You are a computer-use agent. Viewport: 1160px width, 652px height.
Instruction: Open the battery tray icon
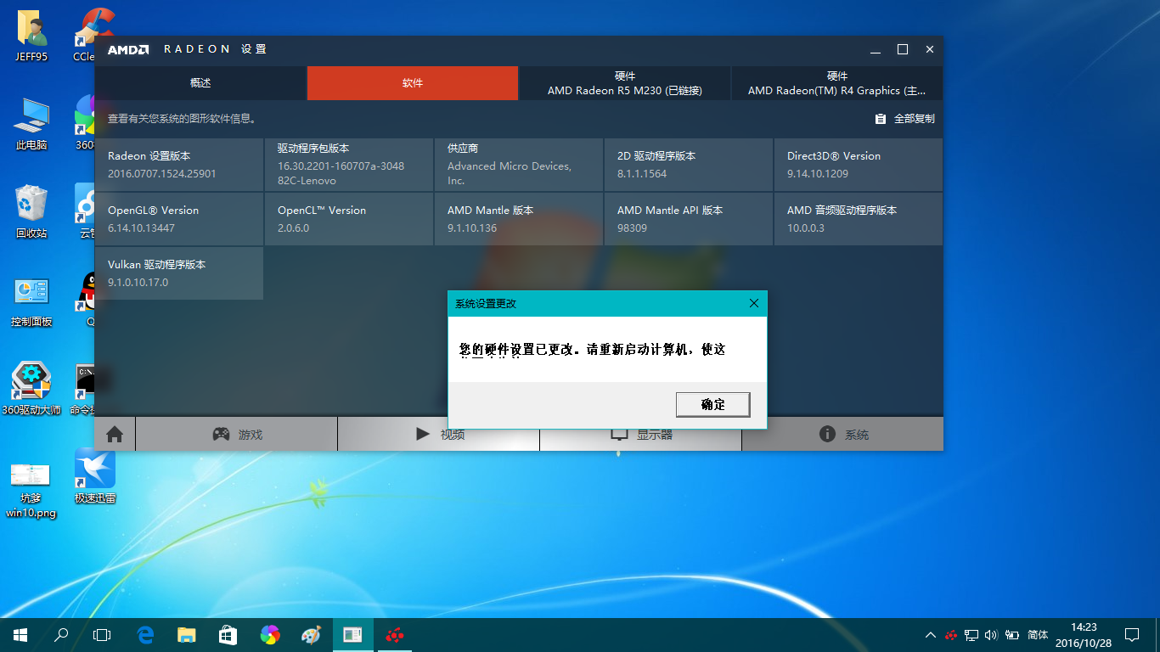1011,635
